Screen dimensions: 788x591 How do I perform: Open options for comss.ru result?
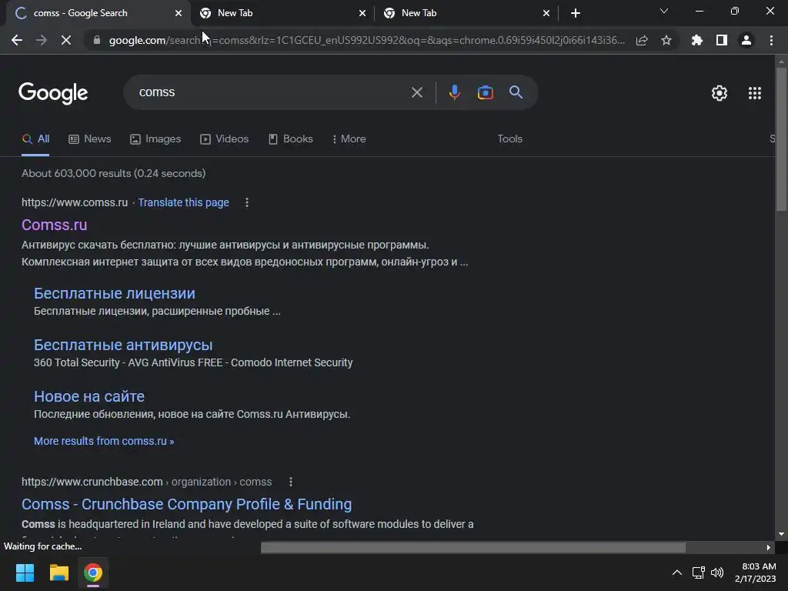pyautogui.click(x=247, y=202)
